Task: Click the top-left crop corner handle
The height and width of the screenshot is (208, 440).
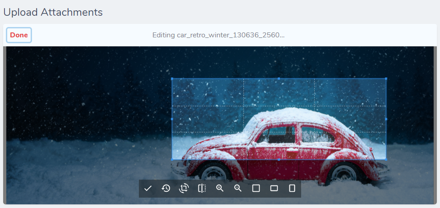Action: coord(172,79)
